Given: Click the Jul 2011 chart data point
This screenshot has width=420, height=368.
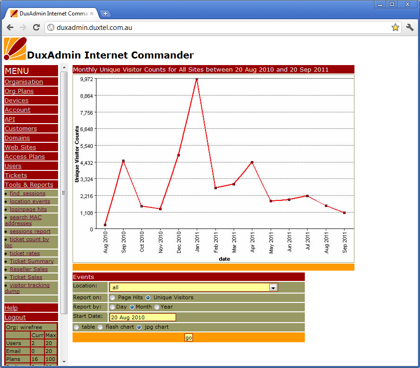Looking at the screenshot, I should 308,196.
